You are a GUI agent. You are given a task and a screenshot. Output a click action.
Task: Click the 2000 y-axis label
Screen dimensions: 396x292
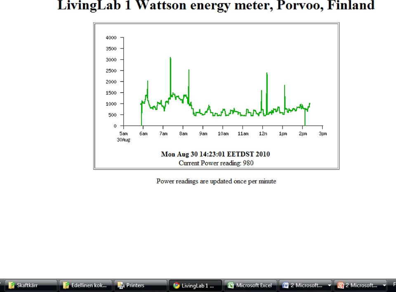(x=111, y=82)
